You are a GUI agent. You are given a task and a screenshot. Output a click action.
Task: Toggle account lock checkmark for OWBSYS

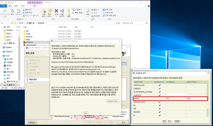(x=160, y=89)
